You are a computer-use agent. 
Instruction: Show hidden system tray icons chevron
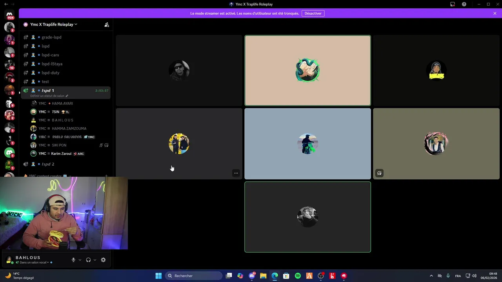(x=431, y=276)
